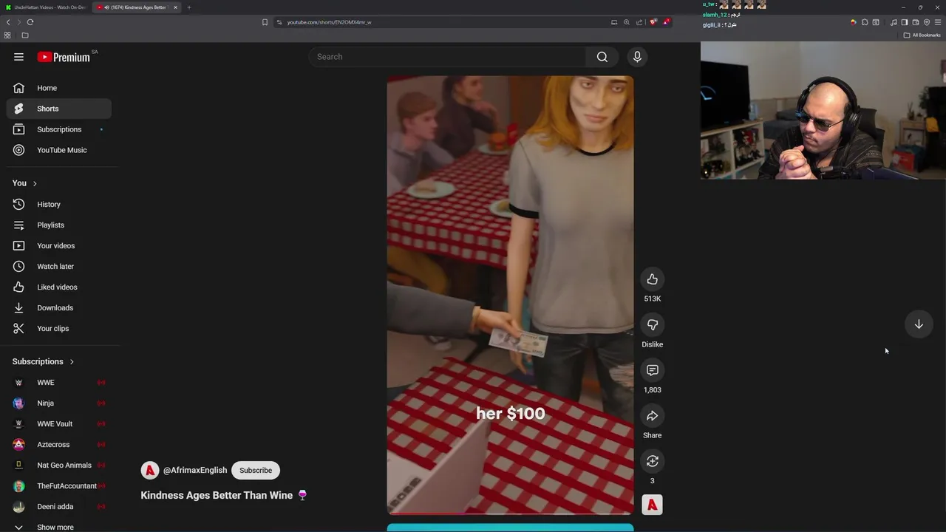Click the red video progress bar
This screenshot has height=532, width=946.
click(510, 513)
